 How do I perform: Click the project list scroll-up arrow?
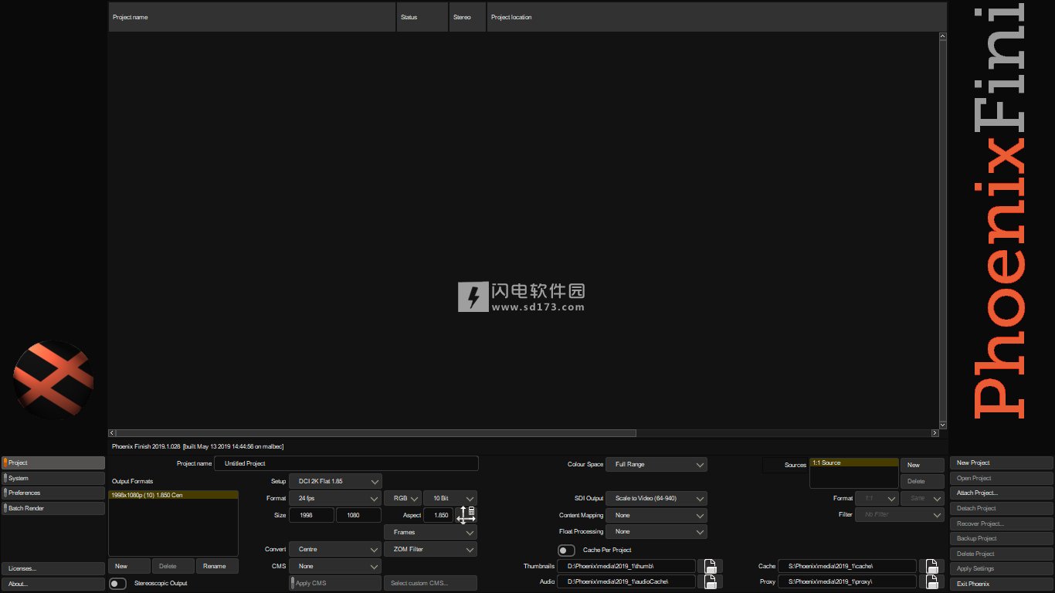pos(943,36)
